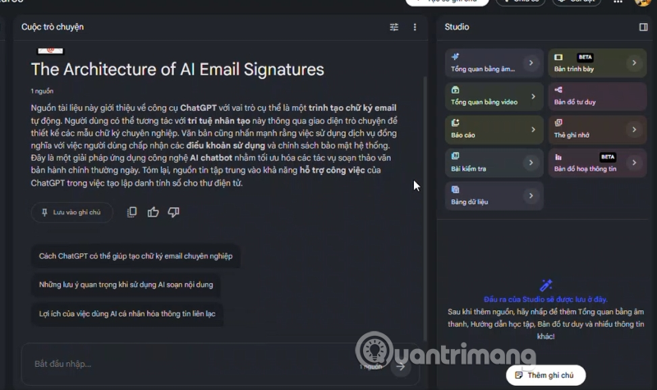This screenshot has height=390, width=657.
Task: Expand arrow on Bản trình bày card
Action: (x=634, y=63)
